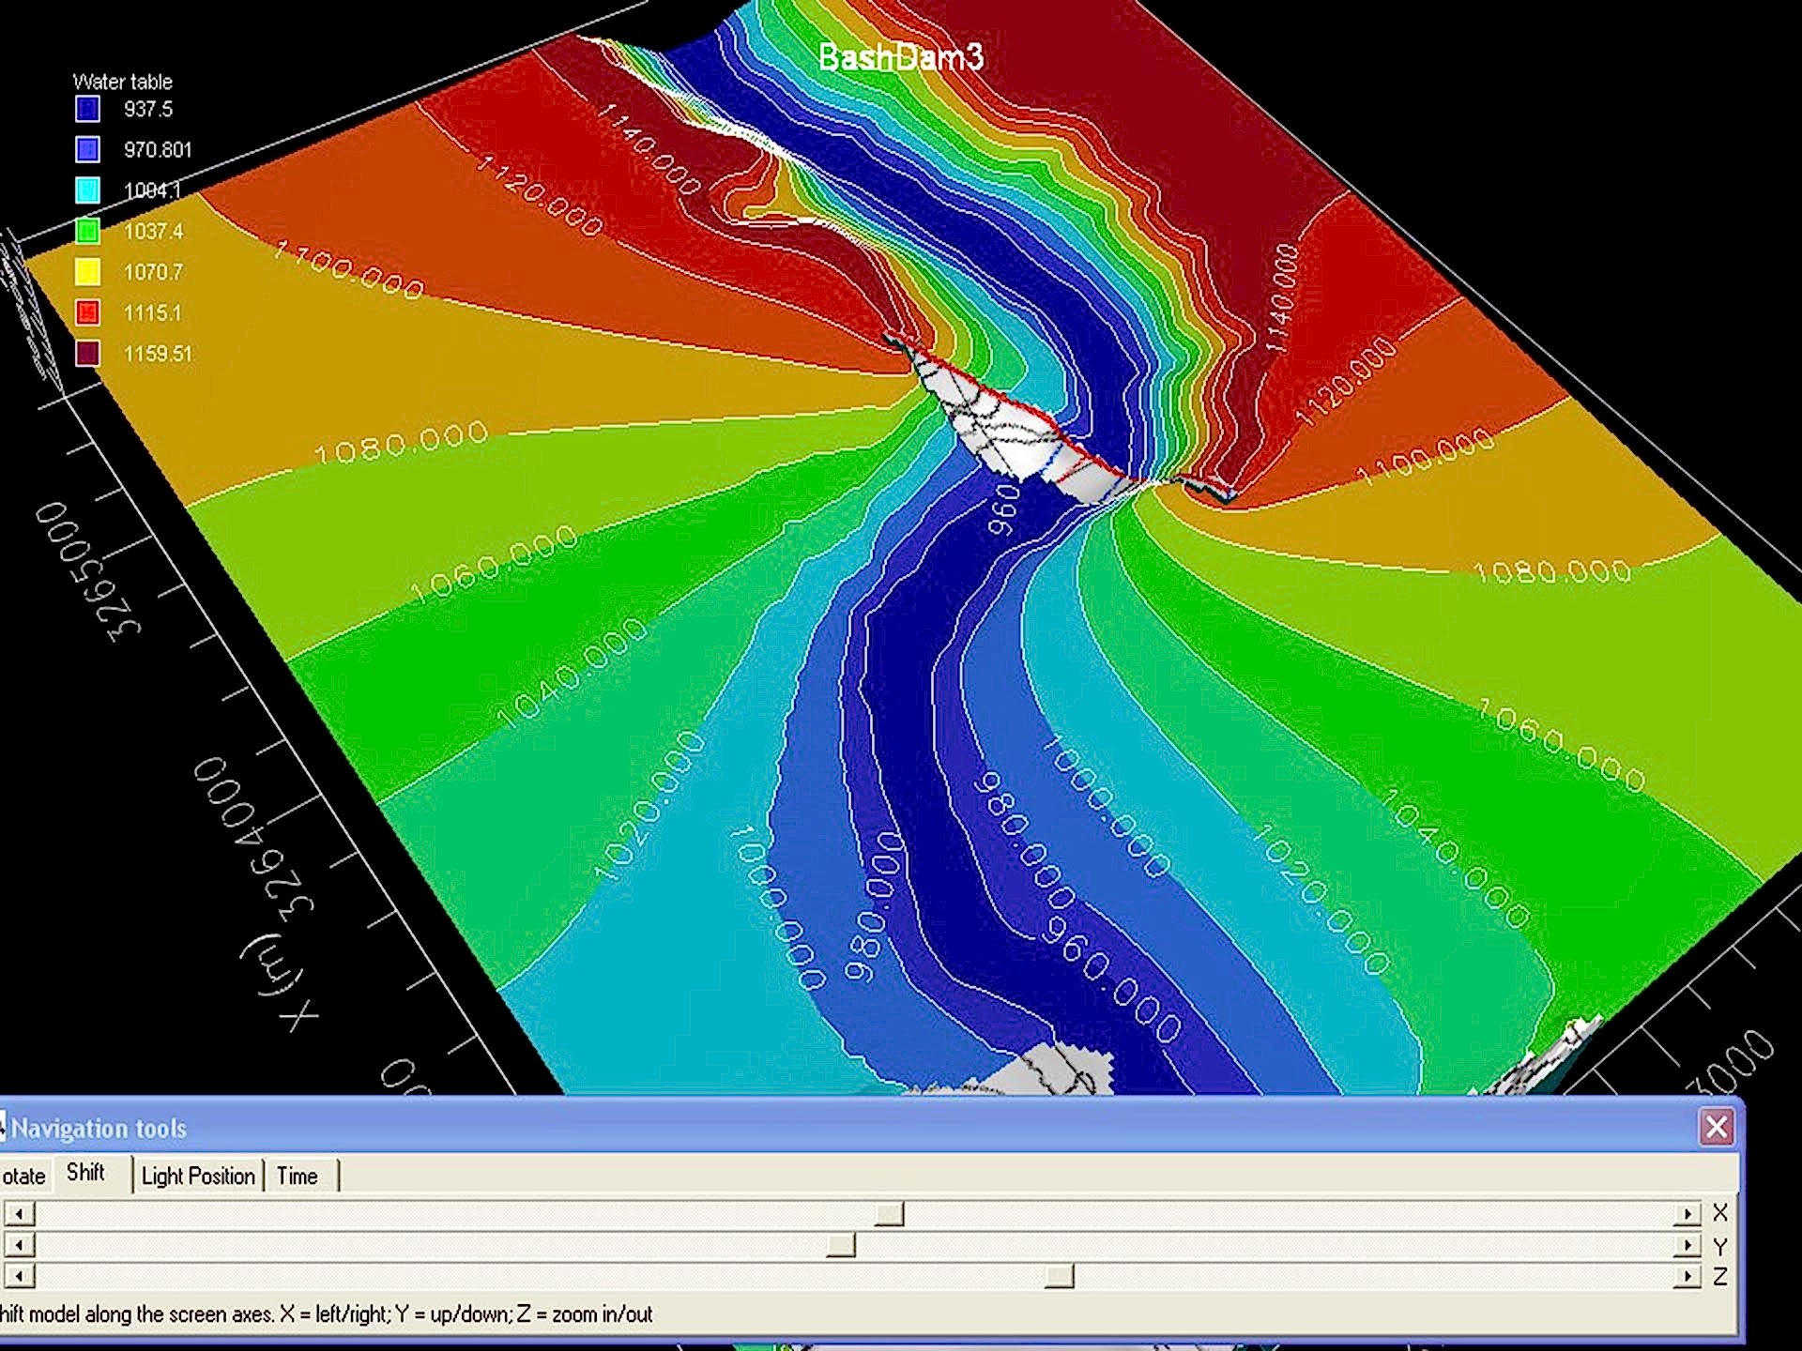Open the Time tab

(298, 1176)
